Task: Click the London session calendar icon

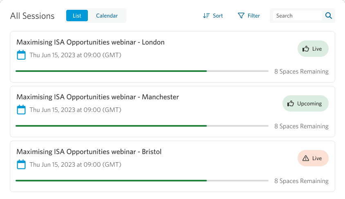Action: [21, 55]
